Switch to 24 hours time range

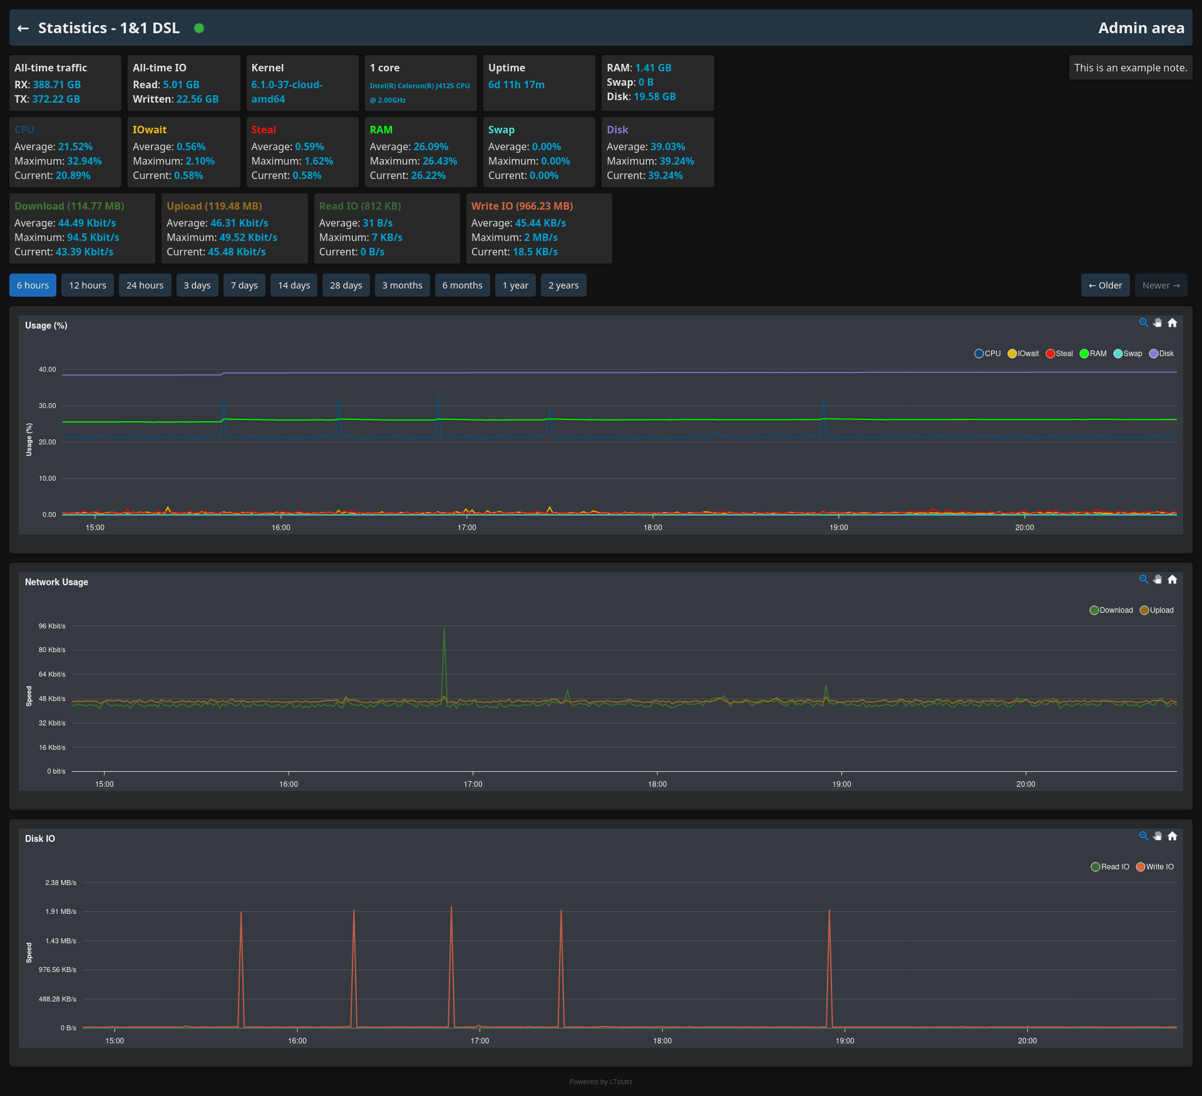(x=145, y=285)
